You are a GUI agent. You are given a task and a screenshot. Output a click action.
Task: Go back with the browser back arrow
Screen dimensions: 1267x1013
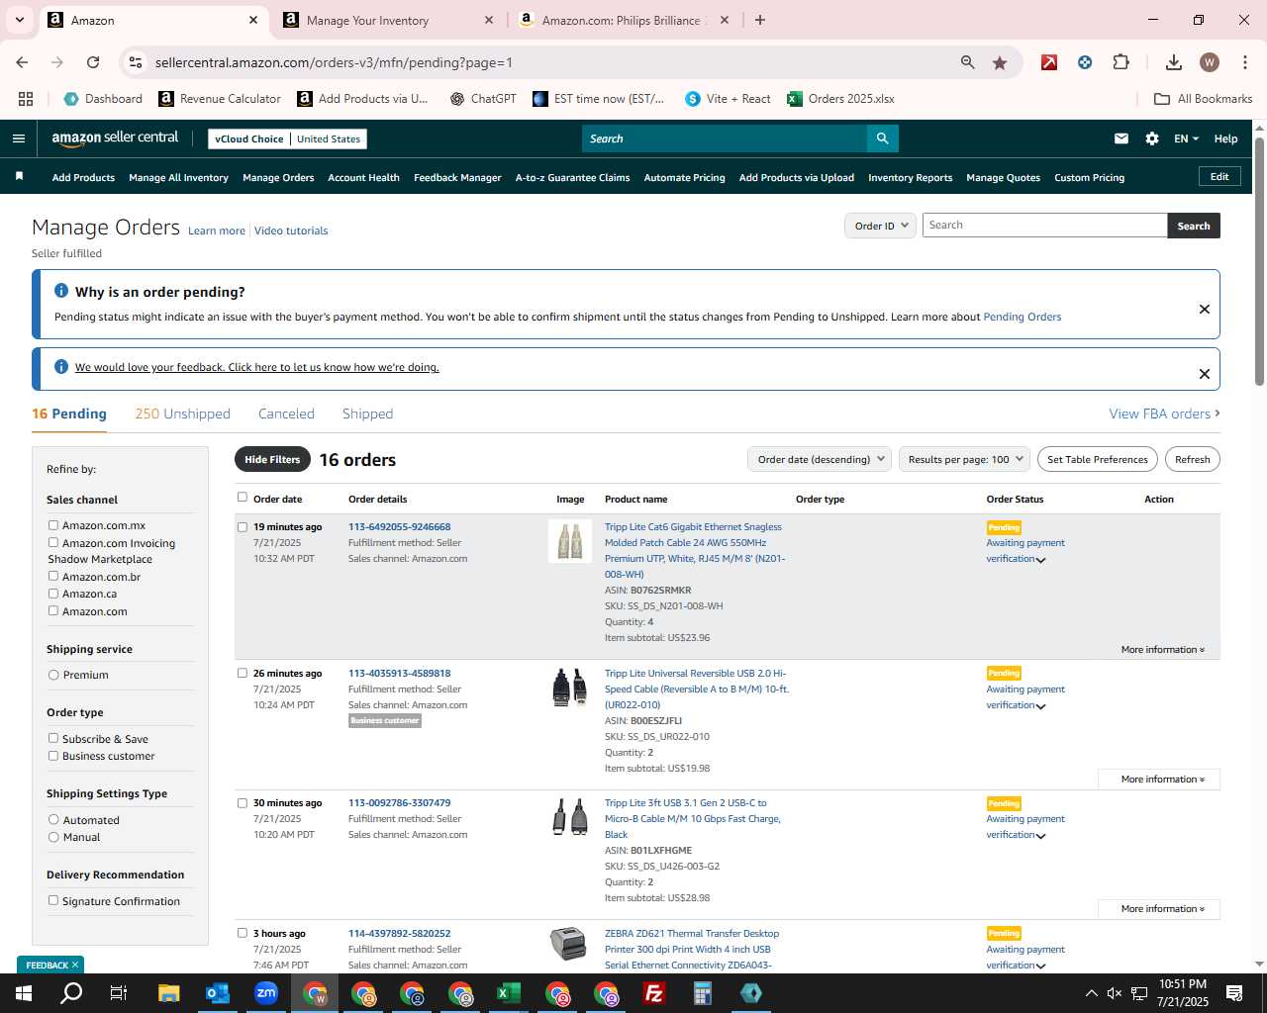pos(22,62)
